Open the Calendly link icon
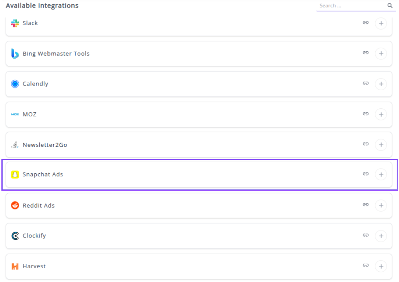Image resolution: width=399 pixels, height=282 pixels. [365, 83]
